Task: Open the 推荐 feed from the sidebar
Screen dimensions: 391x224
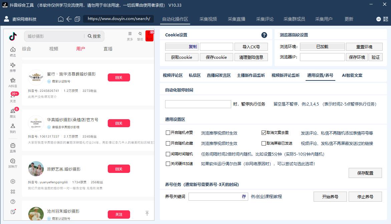Action: (13, 65)
